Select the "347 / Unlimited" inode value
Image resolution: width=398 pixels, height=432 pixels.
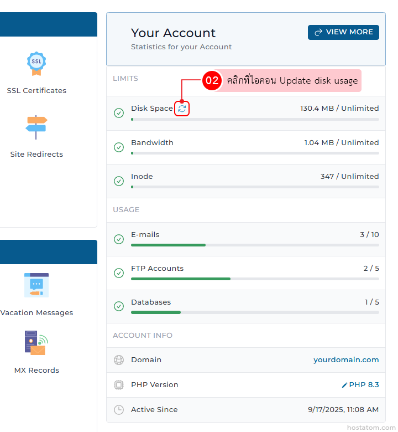(x=349, y=176)
